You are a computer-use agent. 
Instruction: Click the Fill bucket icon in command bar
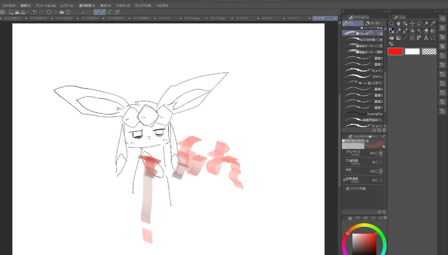62,12
